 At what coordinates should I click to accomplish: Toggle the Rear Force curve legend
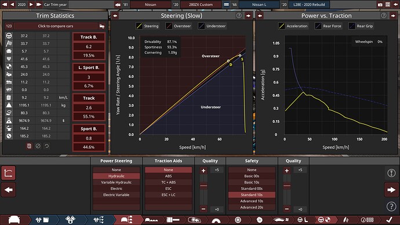pyautogui.click(x=329, y=26)
